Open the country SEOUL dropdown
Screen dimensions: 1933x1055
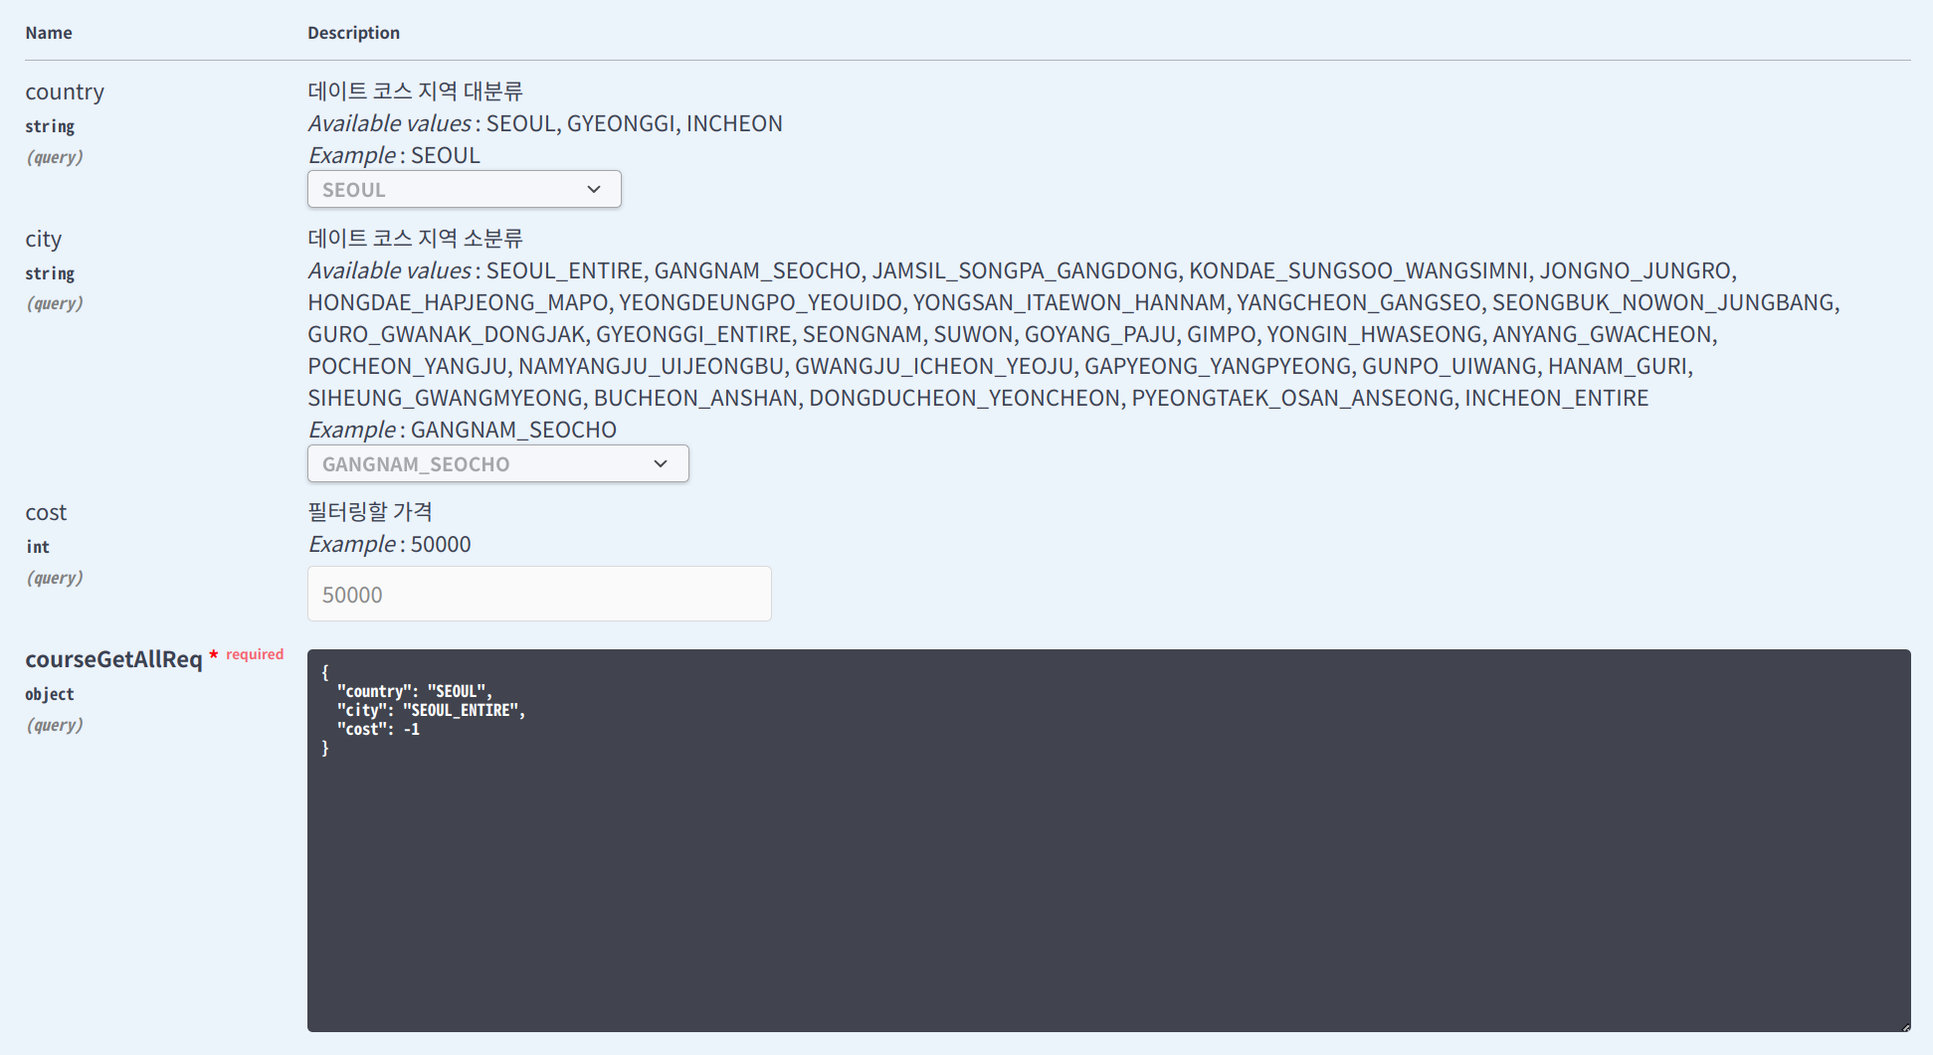point(465,189)
